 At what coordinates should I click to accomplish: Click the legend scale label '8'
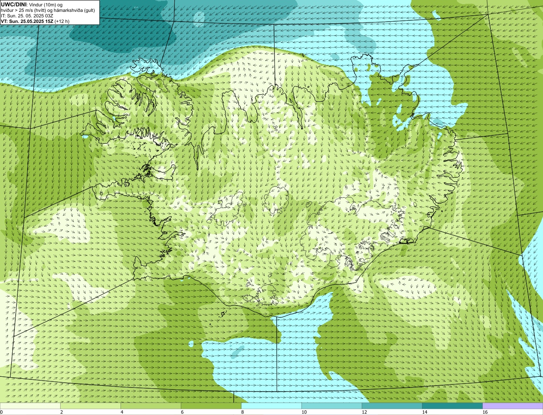(242, 412)
